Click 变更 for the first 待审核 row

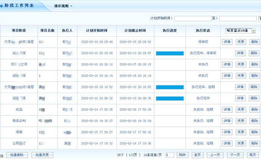pyautogui.click(x=241, y=42)
